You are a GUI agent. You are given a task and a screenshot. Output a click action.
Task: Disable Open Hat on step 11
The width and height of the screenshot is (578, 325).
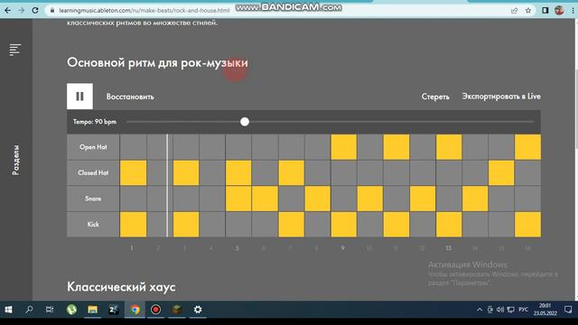click(396, 147)
